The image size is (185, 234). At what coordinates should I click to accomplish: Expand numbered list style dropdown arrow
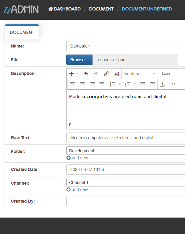point(134,84)
